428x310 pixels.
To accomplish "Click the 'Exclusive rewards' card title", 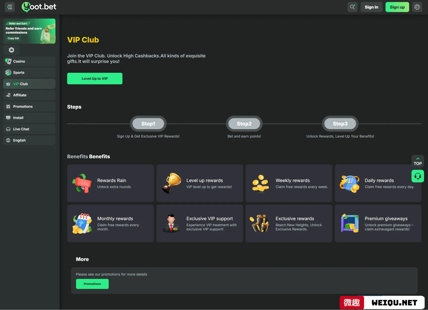I will pyautogui.click(x=295, y=219).
